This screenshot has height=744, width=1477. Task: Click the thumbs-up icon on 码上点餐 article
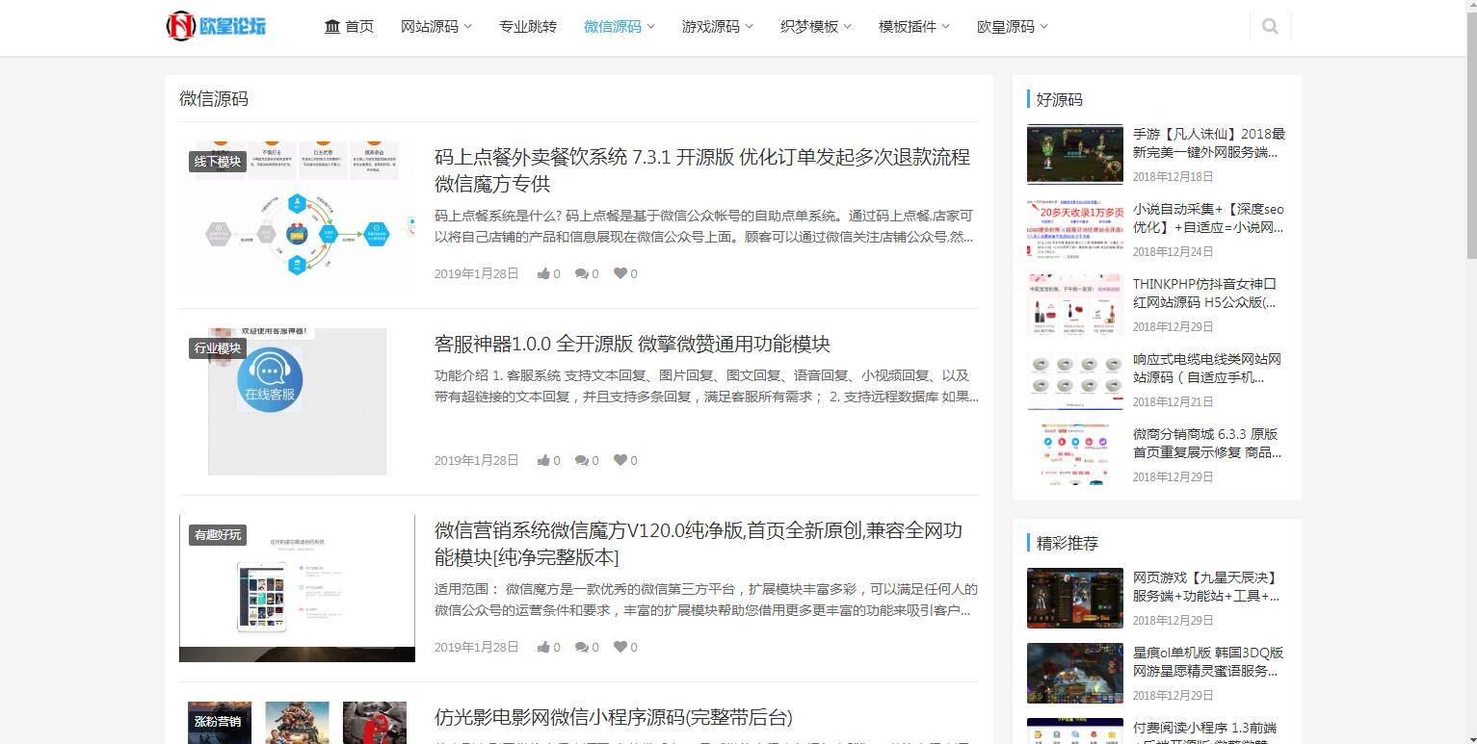[542, 273]
